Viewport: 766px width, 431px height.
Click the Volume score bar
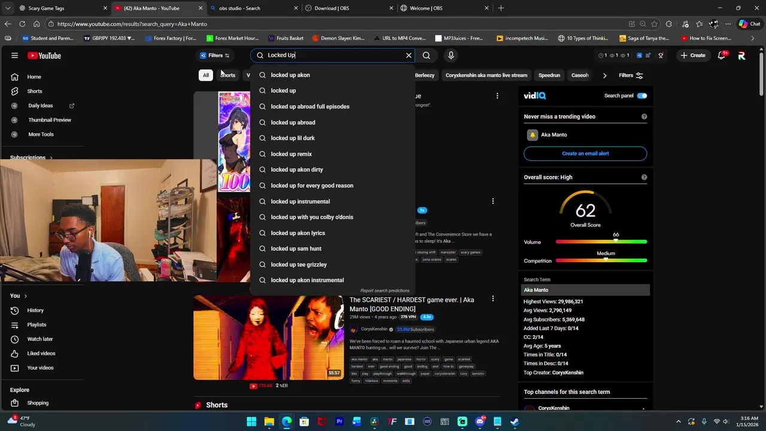601,242
